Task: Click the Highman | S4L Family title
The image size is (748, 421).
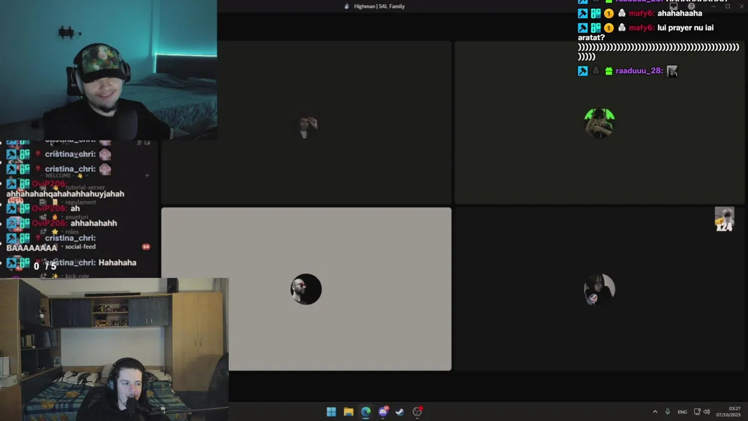Action: coord(379,6)
